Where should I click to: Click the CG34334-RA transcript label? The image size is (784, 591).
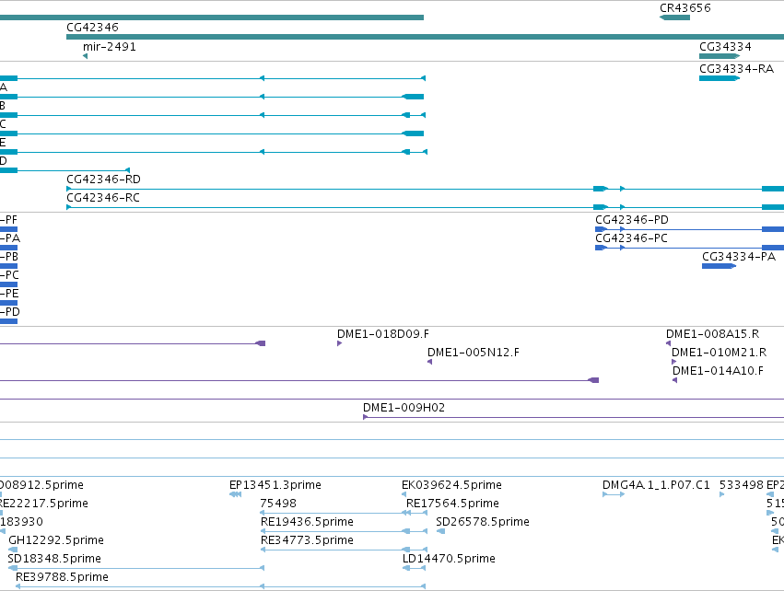pos(736,68)
